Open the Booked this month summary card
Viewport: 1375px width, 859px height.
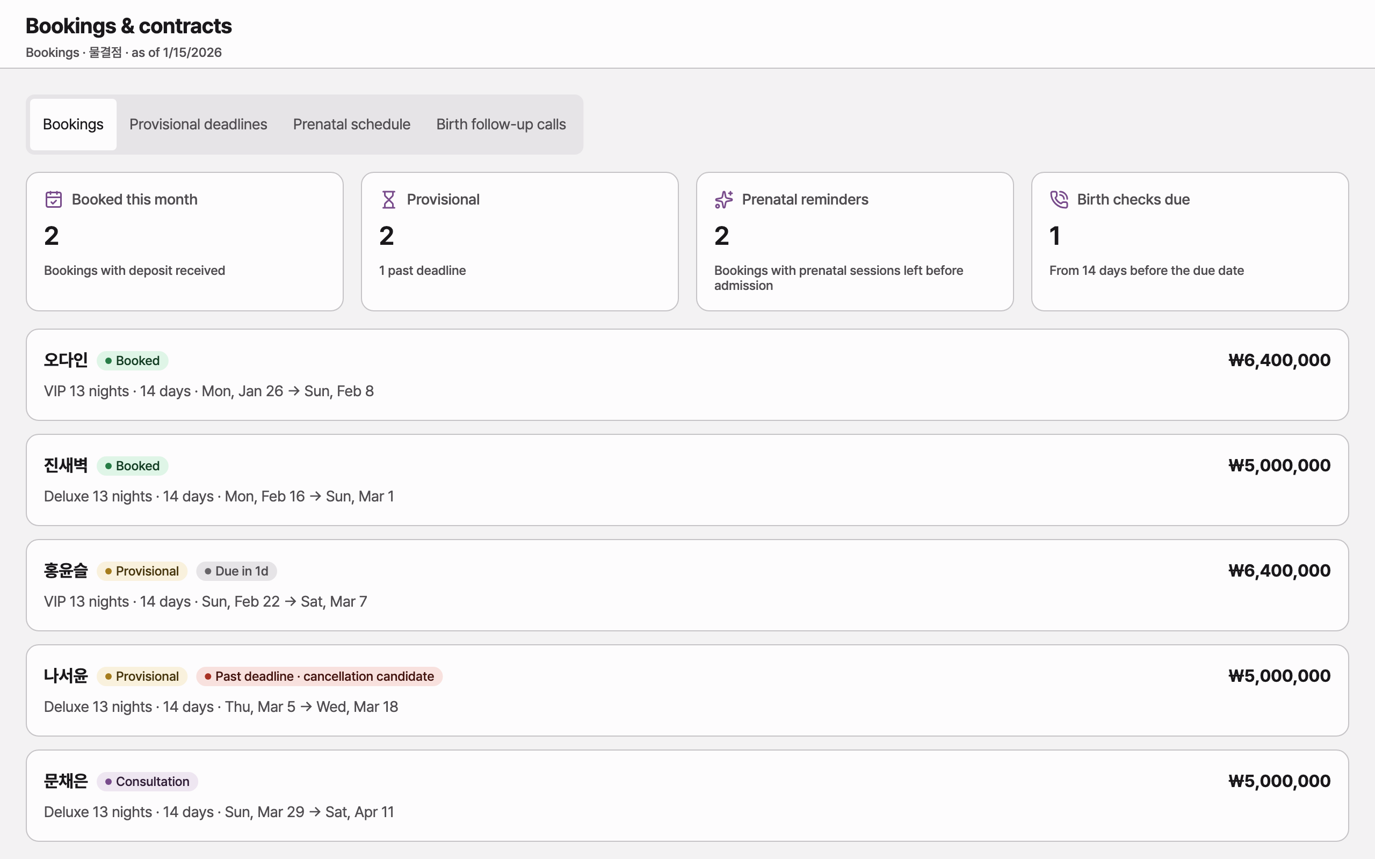(x=185, y=242)
